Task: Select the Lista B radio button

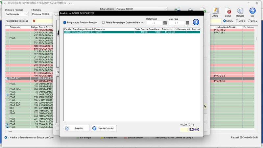Action: tap(237, 21)
